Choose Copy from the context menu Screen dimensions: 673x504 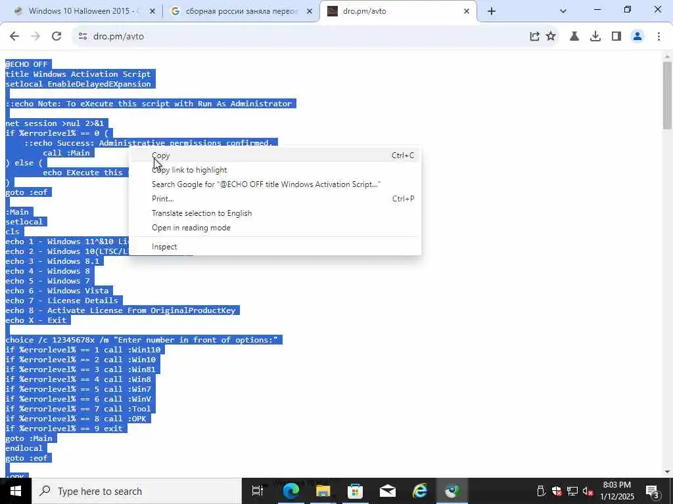[x=275, y=156]
